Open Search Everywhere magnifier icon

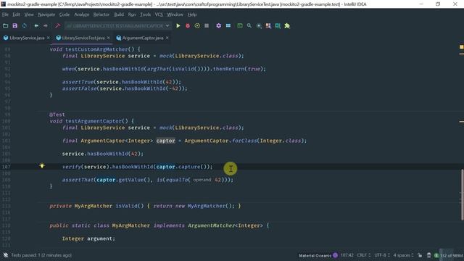(249, 26)
